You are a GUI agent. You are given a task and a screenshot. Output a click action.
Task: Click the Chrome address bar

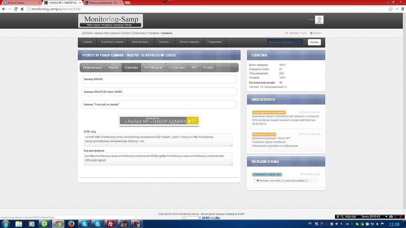pos(206,9)
